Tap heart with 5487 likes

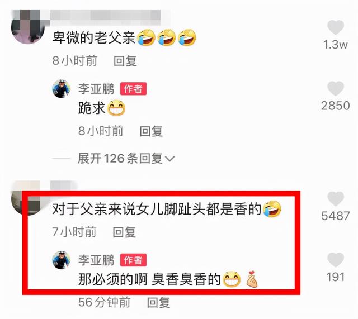[336, 199]
